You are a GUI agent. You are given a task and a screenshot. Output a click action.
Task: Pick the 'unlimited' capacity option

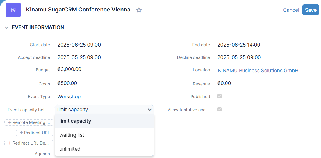click(70, 149)
